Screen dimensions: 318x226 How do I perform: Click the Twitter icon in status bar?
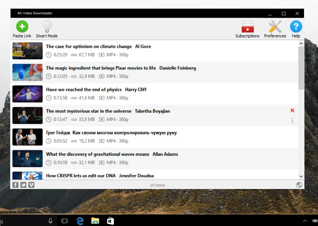(23, 185)
